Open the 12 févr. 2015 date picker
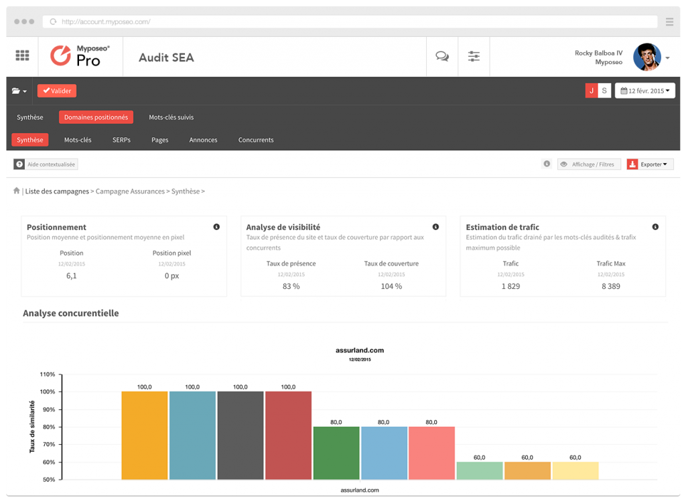 645,91
